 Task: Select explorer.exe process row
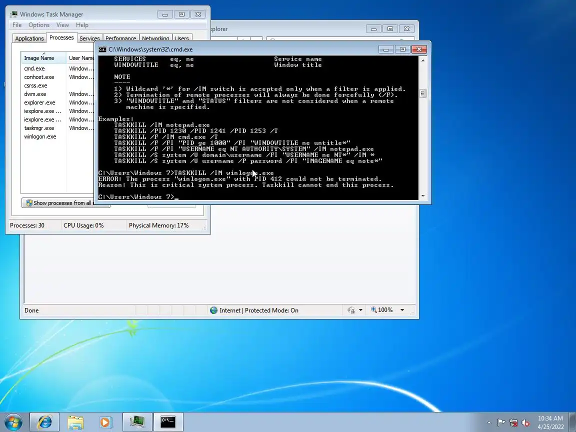tap(57, 102)
